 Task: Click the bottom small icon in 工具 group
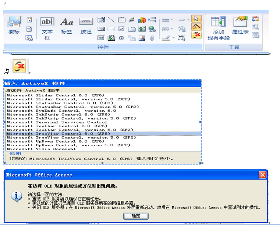[255, 35]
